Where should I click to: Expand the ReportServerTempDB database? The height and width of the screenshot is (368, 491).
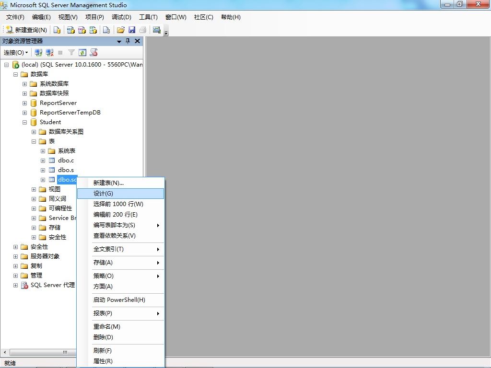pyautogui.click(x=24, y=113)
